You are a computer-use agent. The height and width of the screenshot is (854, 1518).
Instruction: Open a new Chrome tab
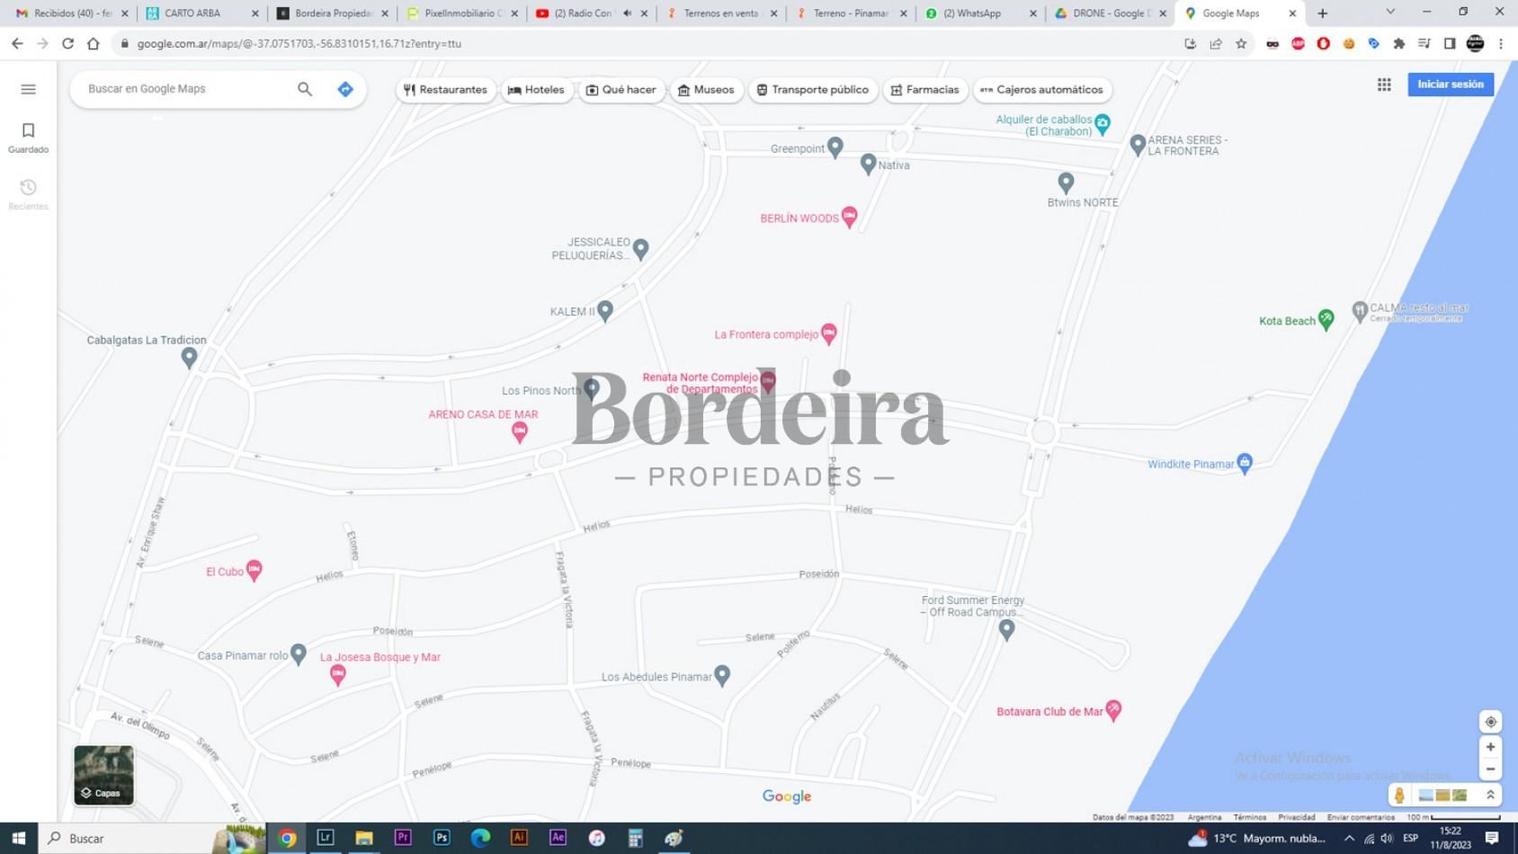tap(1322, 13)
